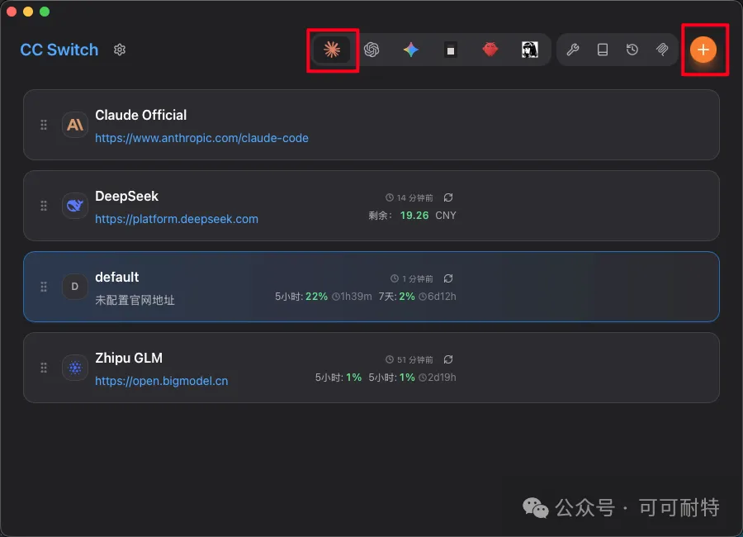This screenshot has height=537, width=743.
Task: Select the black-and-white portrait app tab
Action: (530, 50)
